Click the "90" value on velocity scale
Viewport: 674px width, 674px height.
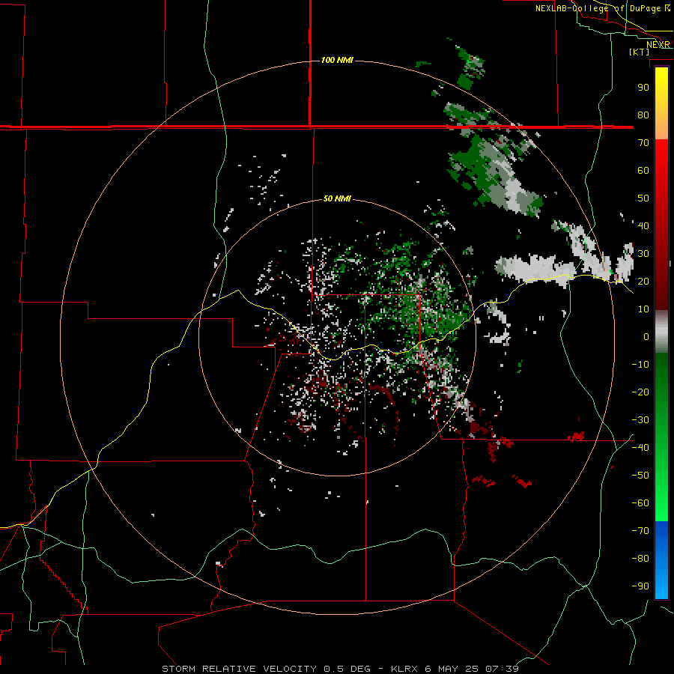(x=643, y=88)
